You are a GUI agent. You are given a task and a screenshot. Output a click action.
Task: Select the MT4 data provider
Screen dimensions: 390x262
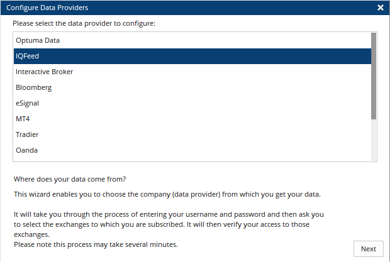click(192, 119)
